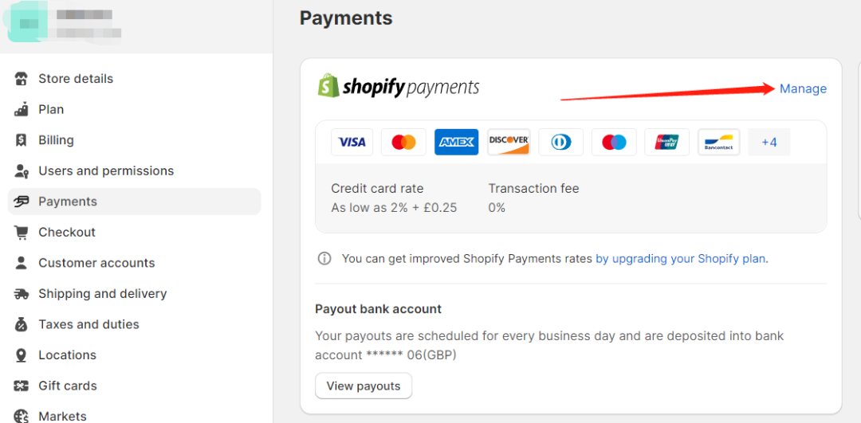861x423 pixels.
Task: Follow the upgrading your Shopify plan link
Action: [681, 258]
